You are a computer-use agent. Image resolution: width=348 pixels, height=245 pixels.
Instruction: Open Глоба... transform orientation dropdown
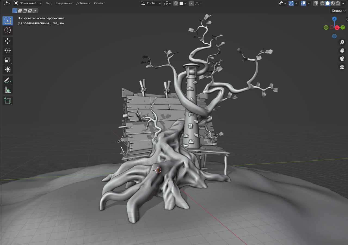[151, 3]
